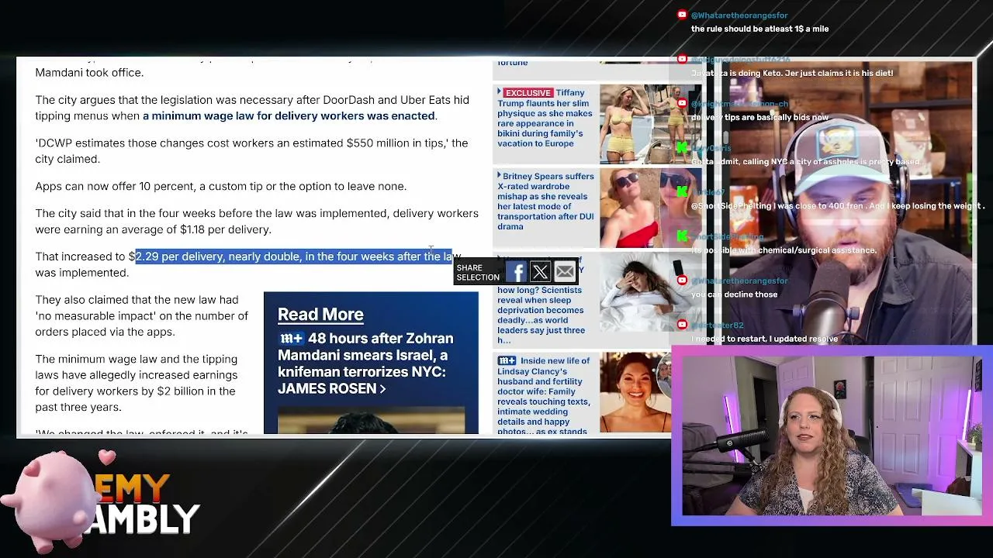This screenshot has width=993, height=558.
Task: Click the 'They also claimed that the new law' paragraph
Action: point(141,316)
